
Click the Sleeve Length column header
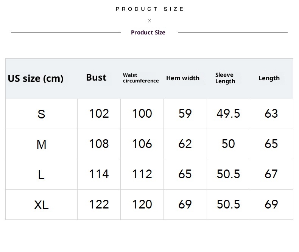point(225,78)
